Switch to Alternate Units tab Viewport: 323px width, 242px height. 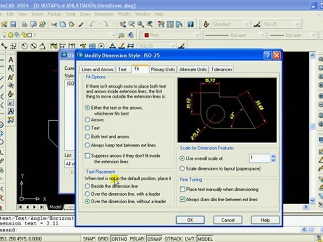(193, 70)
